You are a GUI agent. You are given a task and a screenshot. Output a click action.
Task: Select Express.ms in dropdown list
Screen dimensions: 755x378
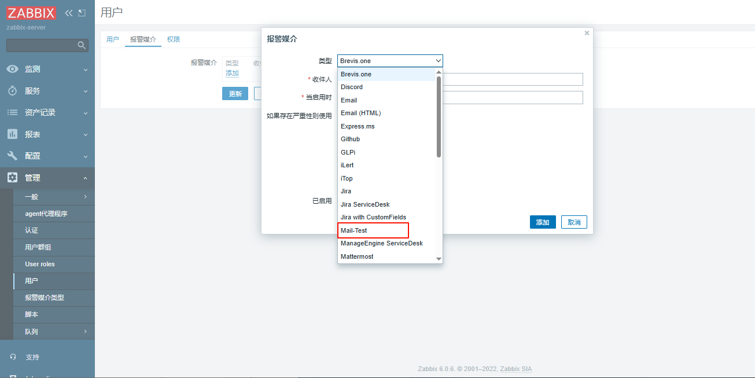(x=386, y=126)
